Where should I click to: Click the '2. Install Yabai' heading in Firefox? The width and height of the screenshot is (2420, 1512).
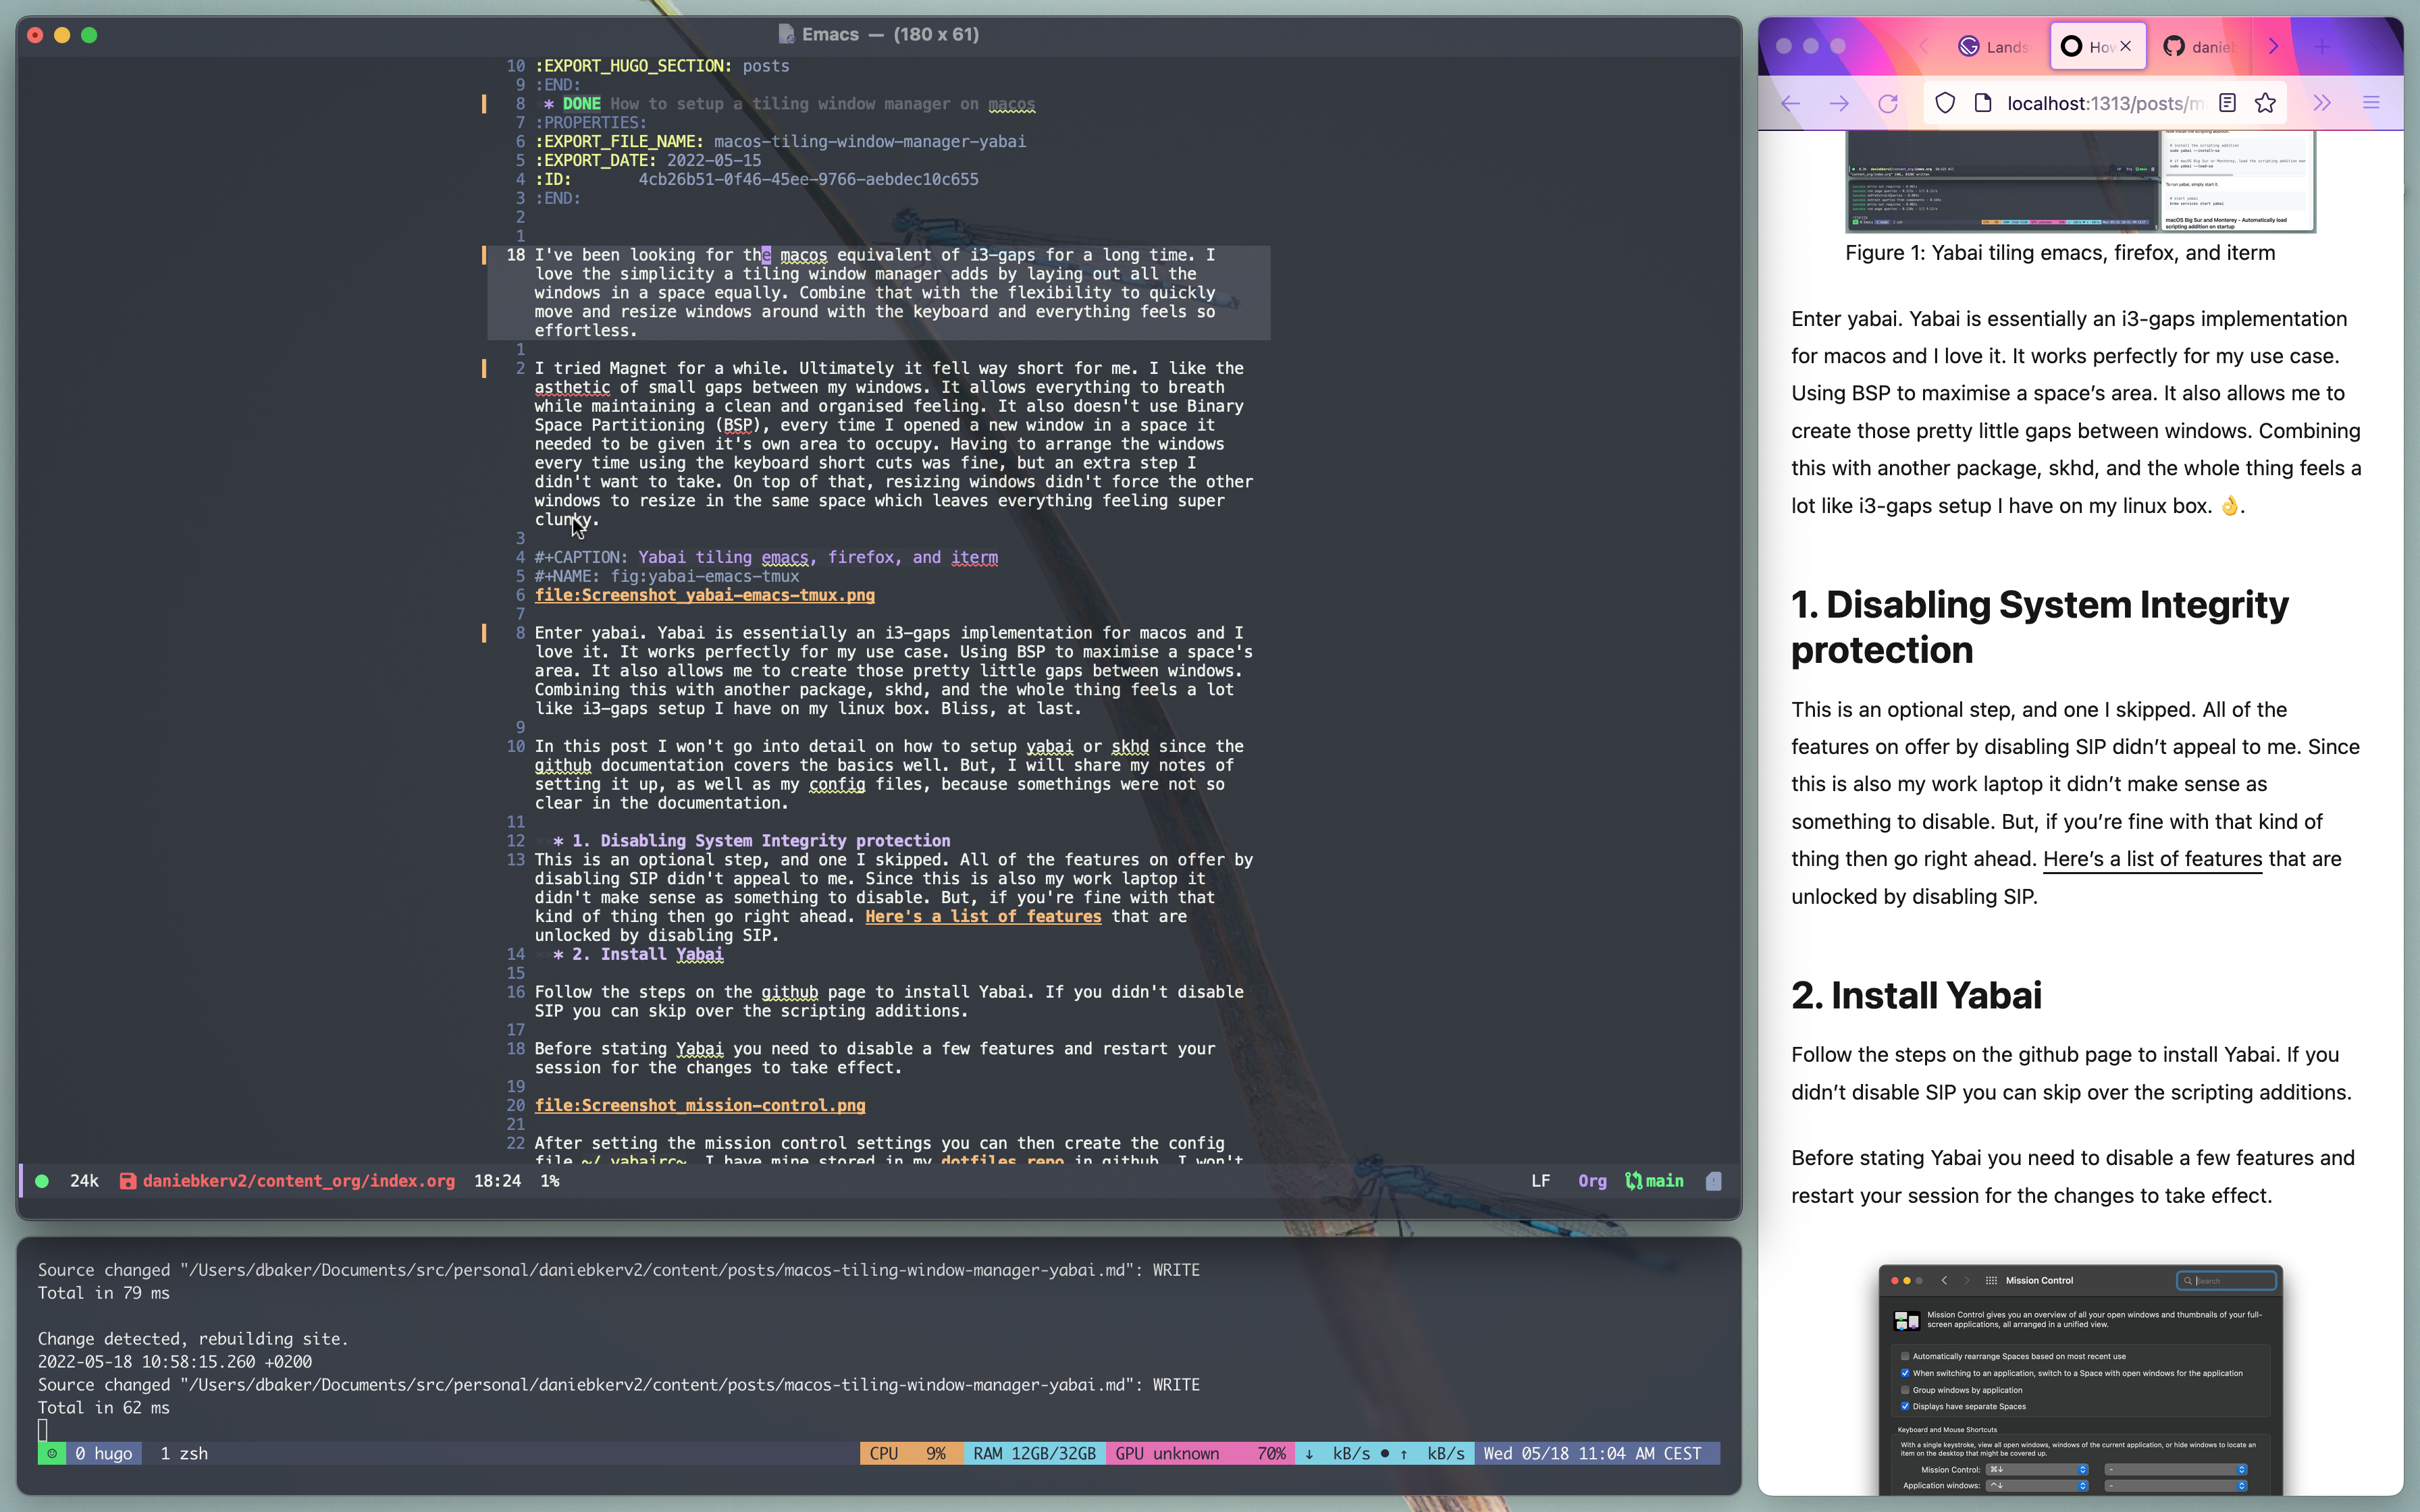coord(1916,995)
